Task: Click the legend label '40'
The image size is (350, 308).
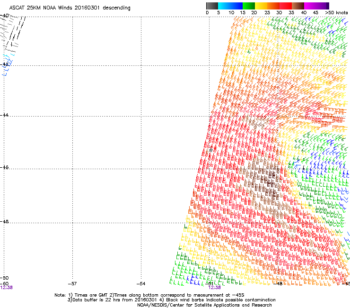Action: coord(304,13)
